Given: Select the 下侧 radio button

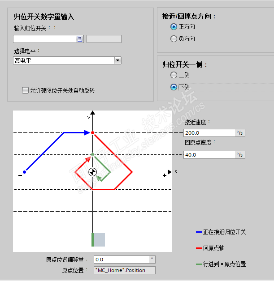Looking at the screenshot, I should tap(174, 87).
